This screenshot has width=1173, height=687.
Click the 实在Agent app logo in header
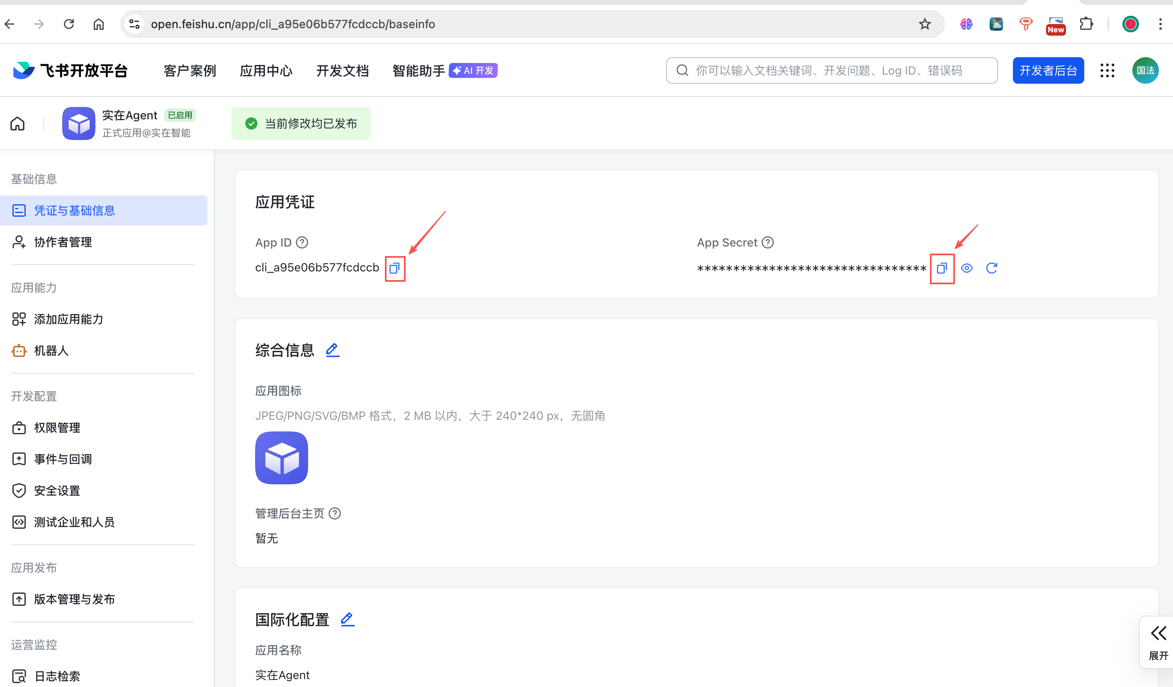point(79,123)
